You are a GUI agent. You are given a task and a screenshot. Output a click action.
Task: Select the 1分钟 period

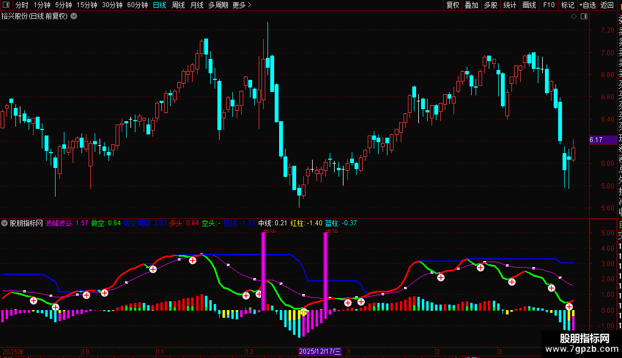tap(42, 5)
